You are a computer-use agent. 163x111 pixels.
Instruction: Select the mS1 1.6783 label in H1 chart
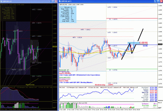pos(37,63)
